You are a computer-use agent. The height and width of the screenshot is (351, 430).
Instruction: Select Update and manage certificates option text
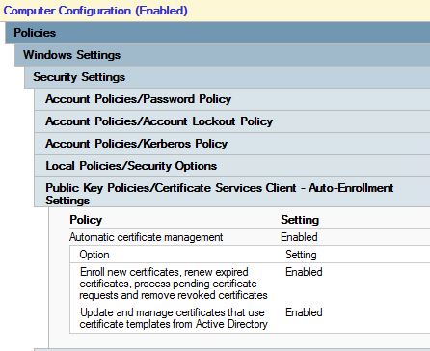pyautogui.click(x=174, y=318)
